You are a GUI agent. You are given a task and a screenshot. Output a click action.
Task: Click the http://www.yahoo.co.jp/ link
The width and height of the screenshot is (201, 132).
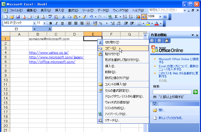click(49, 53)
